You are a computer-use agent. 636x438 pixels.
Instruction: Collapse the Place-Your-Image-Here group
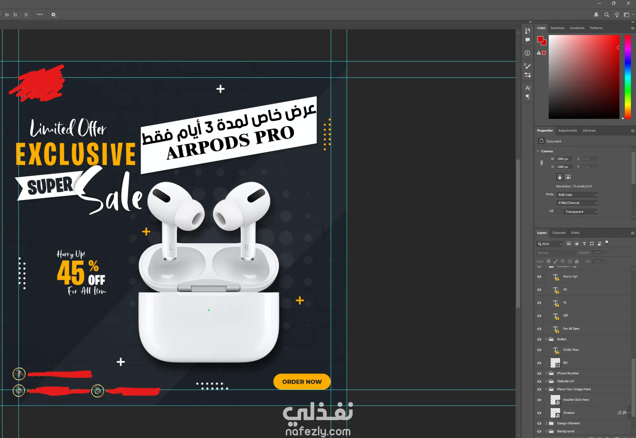[546, 389]
